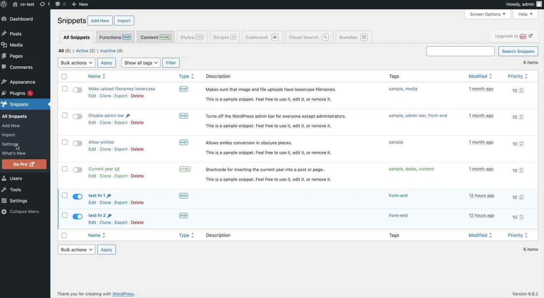Click the HTML type badge for Current year
This screenshot has width=544, height=298.
click(185, 169)
